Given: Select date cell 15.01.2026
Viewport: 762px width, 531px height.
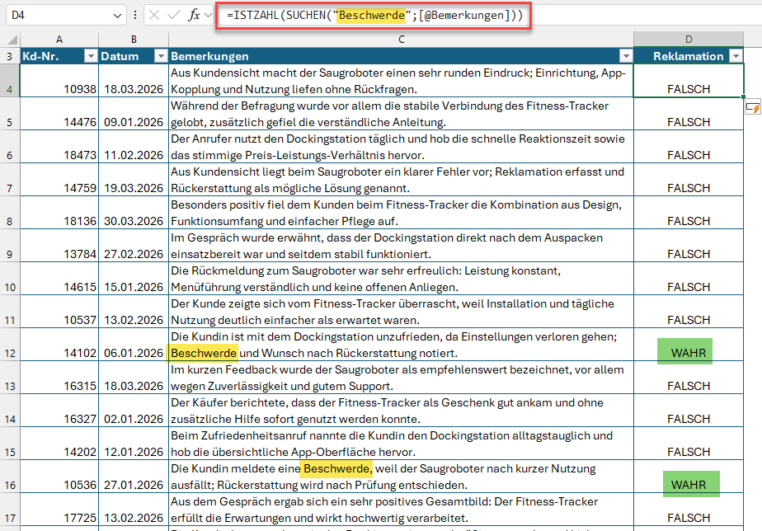Looking at the screenshot, I should click(x=134, y=279).
